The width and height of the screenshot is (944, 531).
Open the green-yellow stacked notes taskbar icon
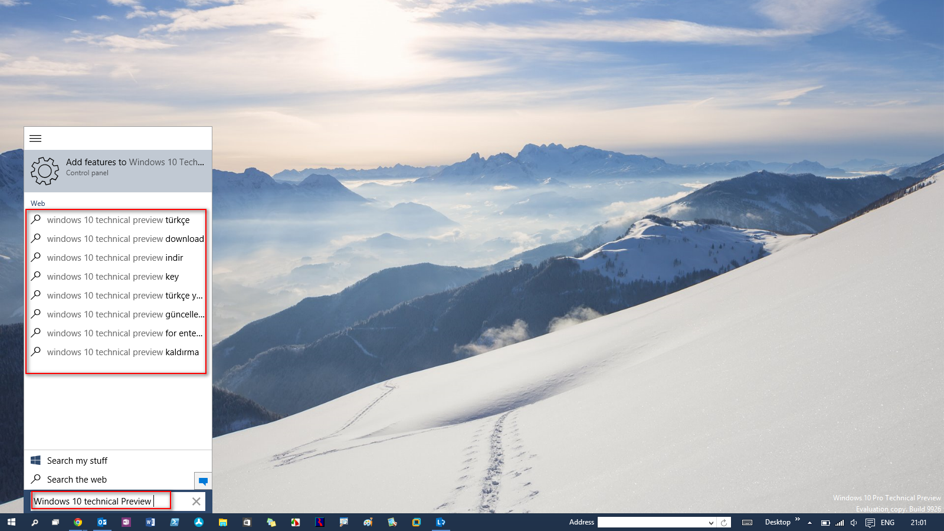pyautogui.click(x=271, y=522)
